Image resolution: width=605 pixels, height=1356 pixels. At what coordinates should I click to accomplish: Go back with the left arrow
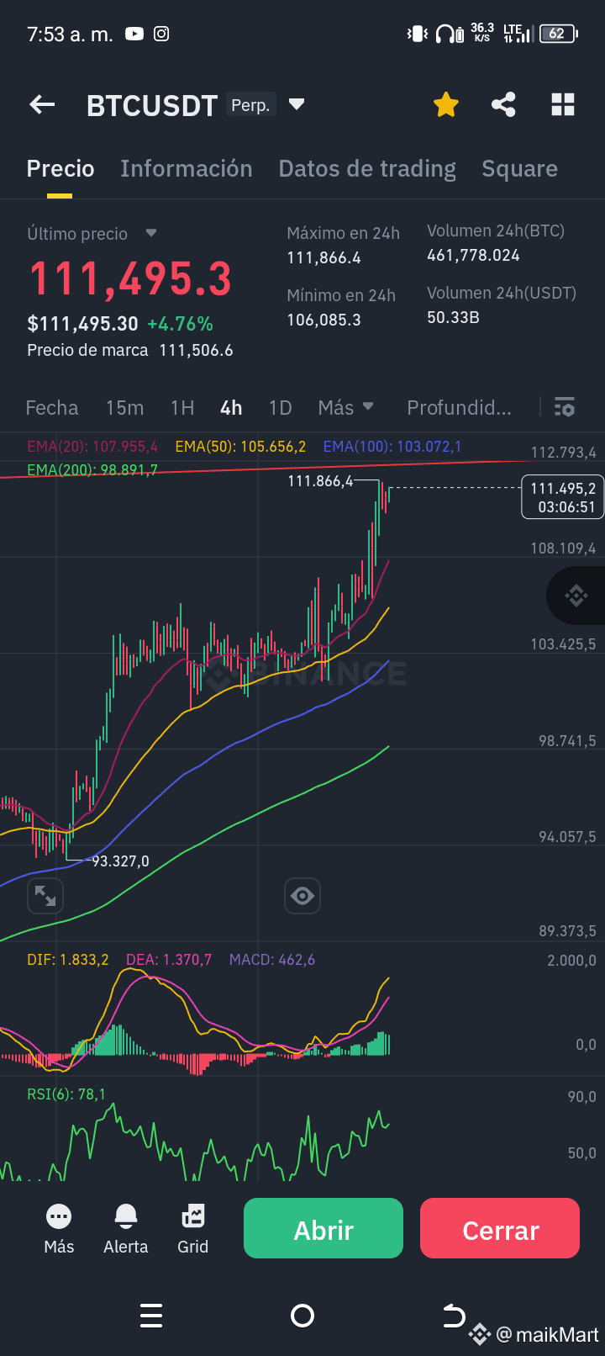[42, 105]
